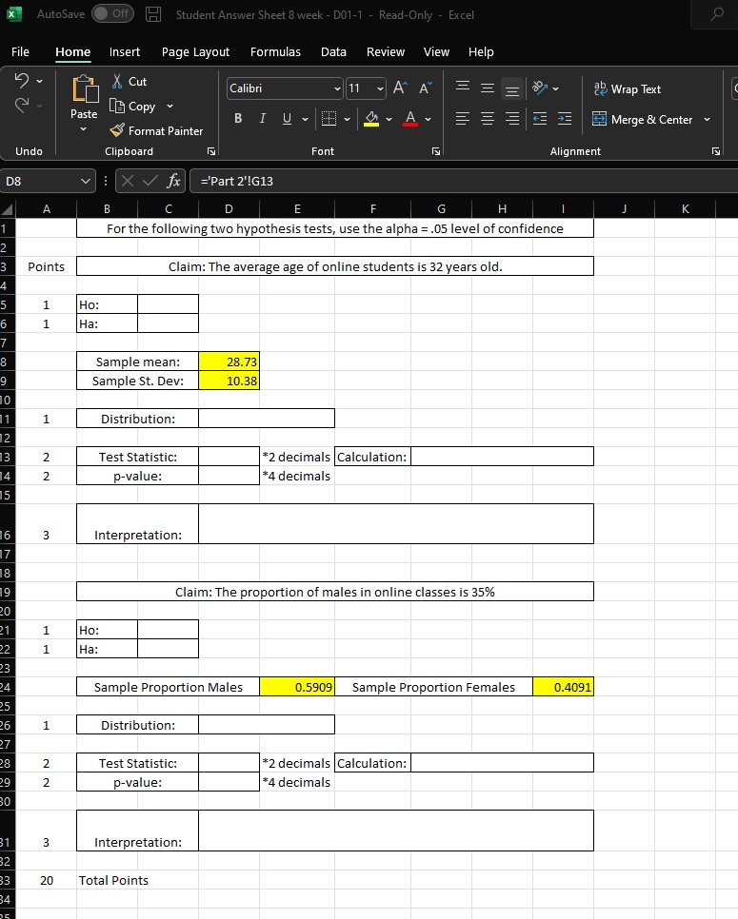This screenshot has height=919, width=738.
Task: Click the Select All corner triangle
Action: [7, 209]
